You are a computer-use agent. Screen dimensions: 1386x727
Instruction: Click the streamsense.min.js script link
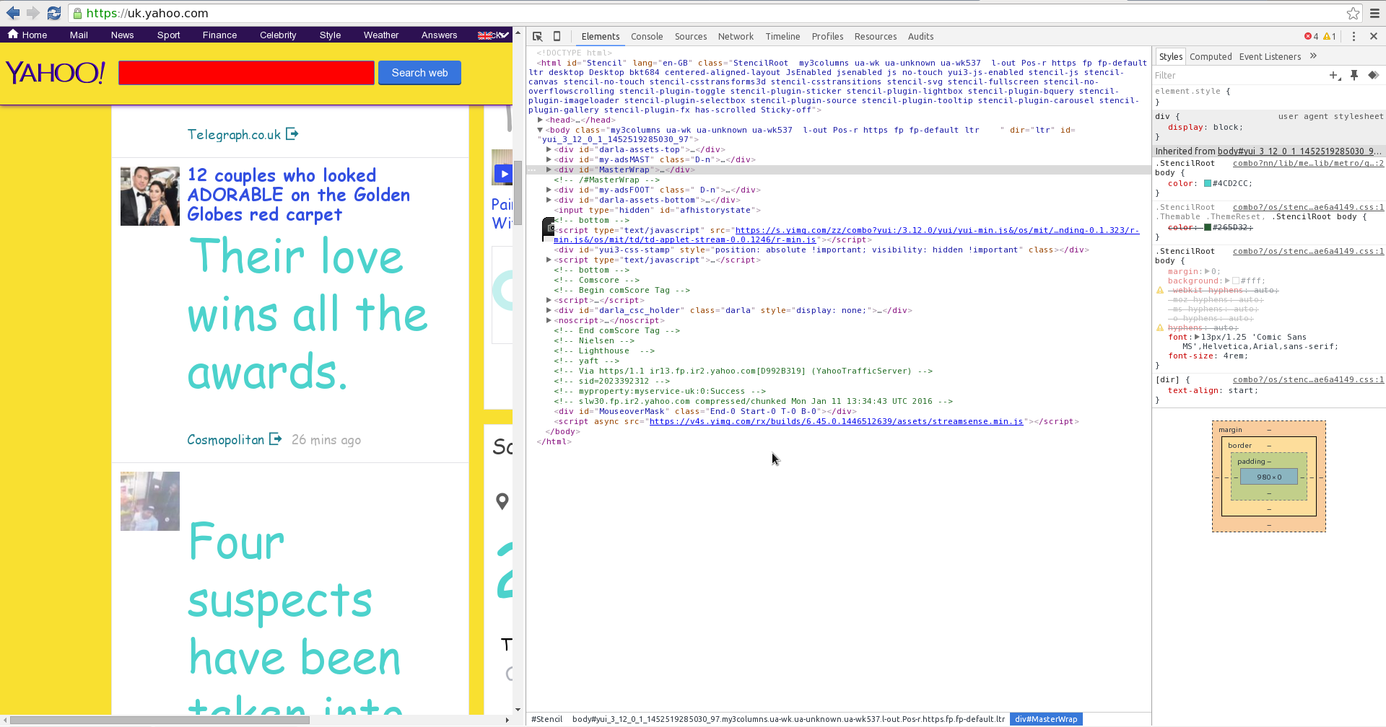(836, 421)
